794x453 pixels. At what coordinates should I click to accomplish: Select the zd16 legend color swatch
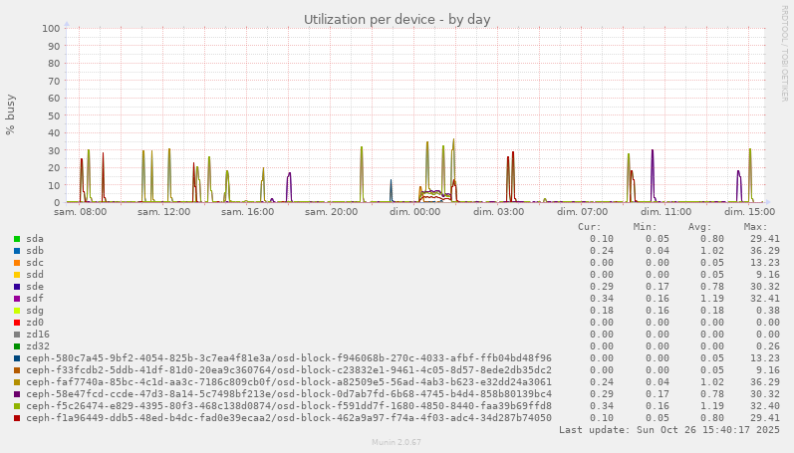tap(17, 335)
